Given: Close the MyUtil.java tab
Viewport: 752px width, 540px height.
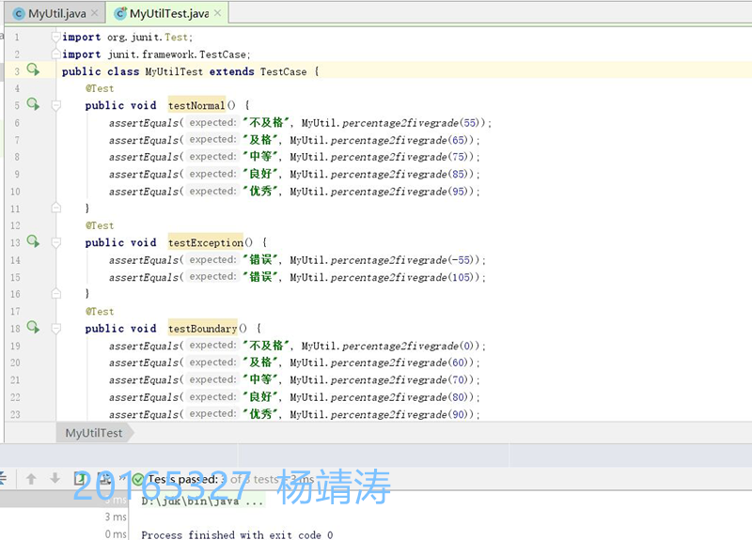Looking at the screenshot, I should 95,13.
